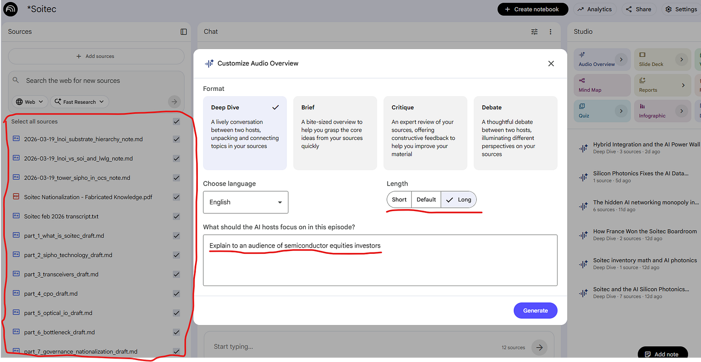This screenshot has width=701, height=362.
Task: Open the English language dropdown
Action: [x=246, y=202]
